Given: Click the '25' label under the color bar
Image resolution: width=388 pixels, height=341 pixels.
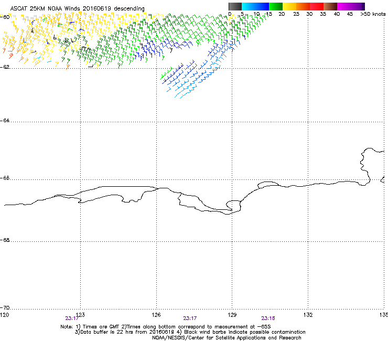Looking at the screenshot, I should tap(296, 14).
